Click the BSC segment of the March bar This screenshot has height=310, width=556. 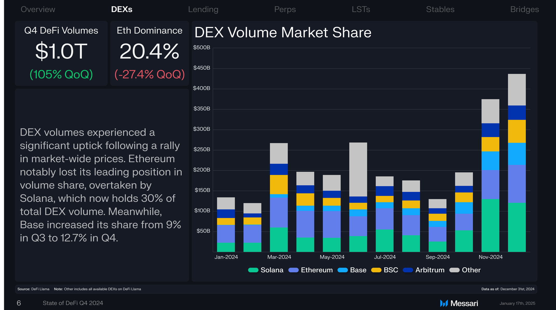[x=279, y=185]
